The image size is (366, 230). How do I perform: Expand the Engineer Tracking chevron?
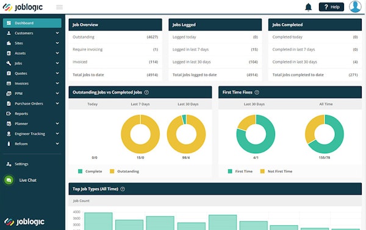click(x=57, y=134)
